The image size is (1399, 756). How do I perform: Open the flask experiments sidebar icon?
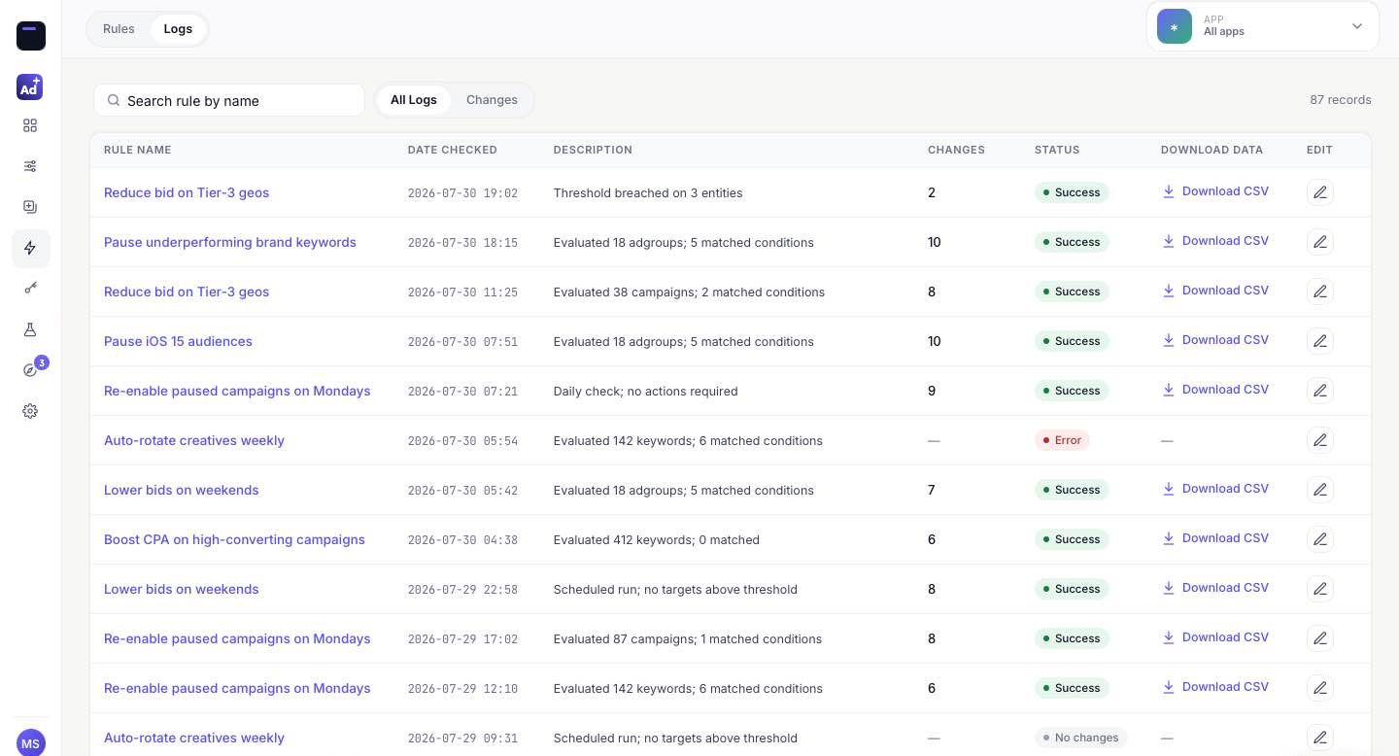[30, 329]
